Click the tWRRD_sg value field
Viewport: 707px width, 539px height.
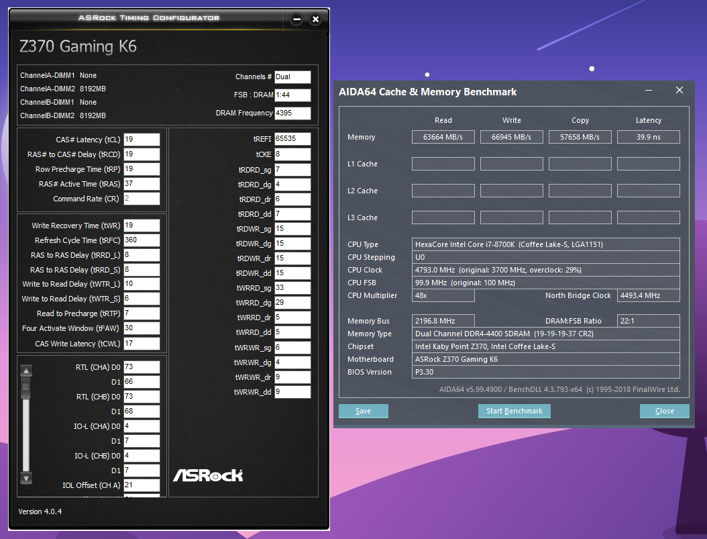click(x=292, y=288)
